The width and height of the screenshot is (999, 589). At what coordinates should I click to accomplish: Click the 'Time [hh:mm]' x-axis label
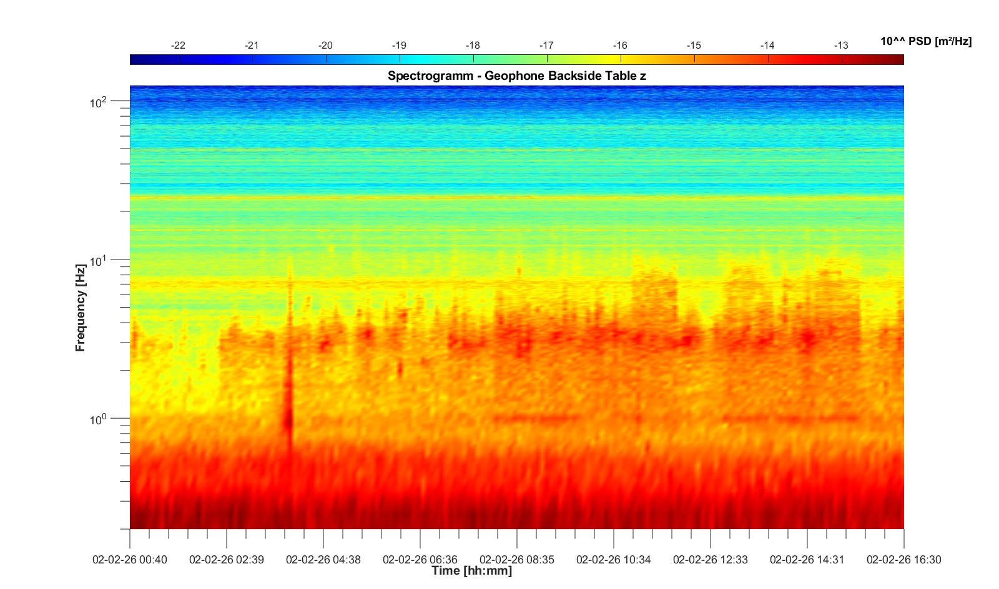471,571
